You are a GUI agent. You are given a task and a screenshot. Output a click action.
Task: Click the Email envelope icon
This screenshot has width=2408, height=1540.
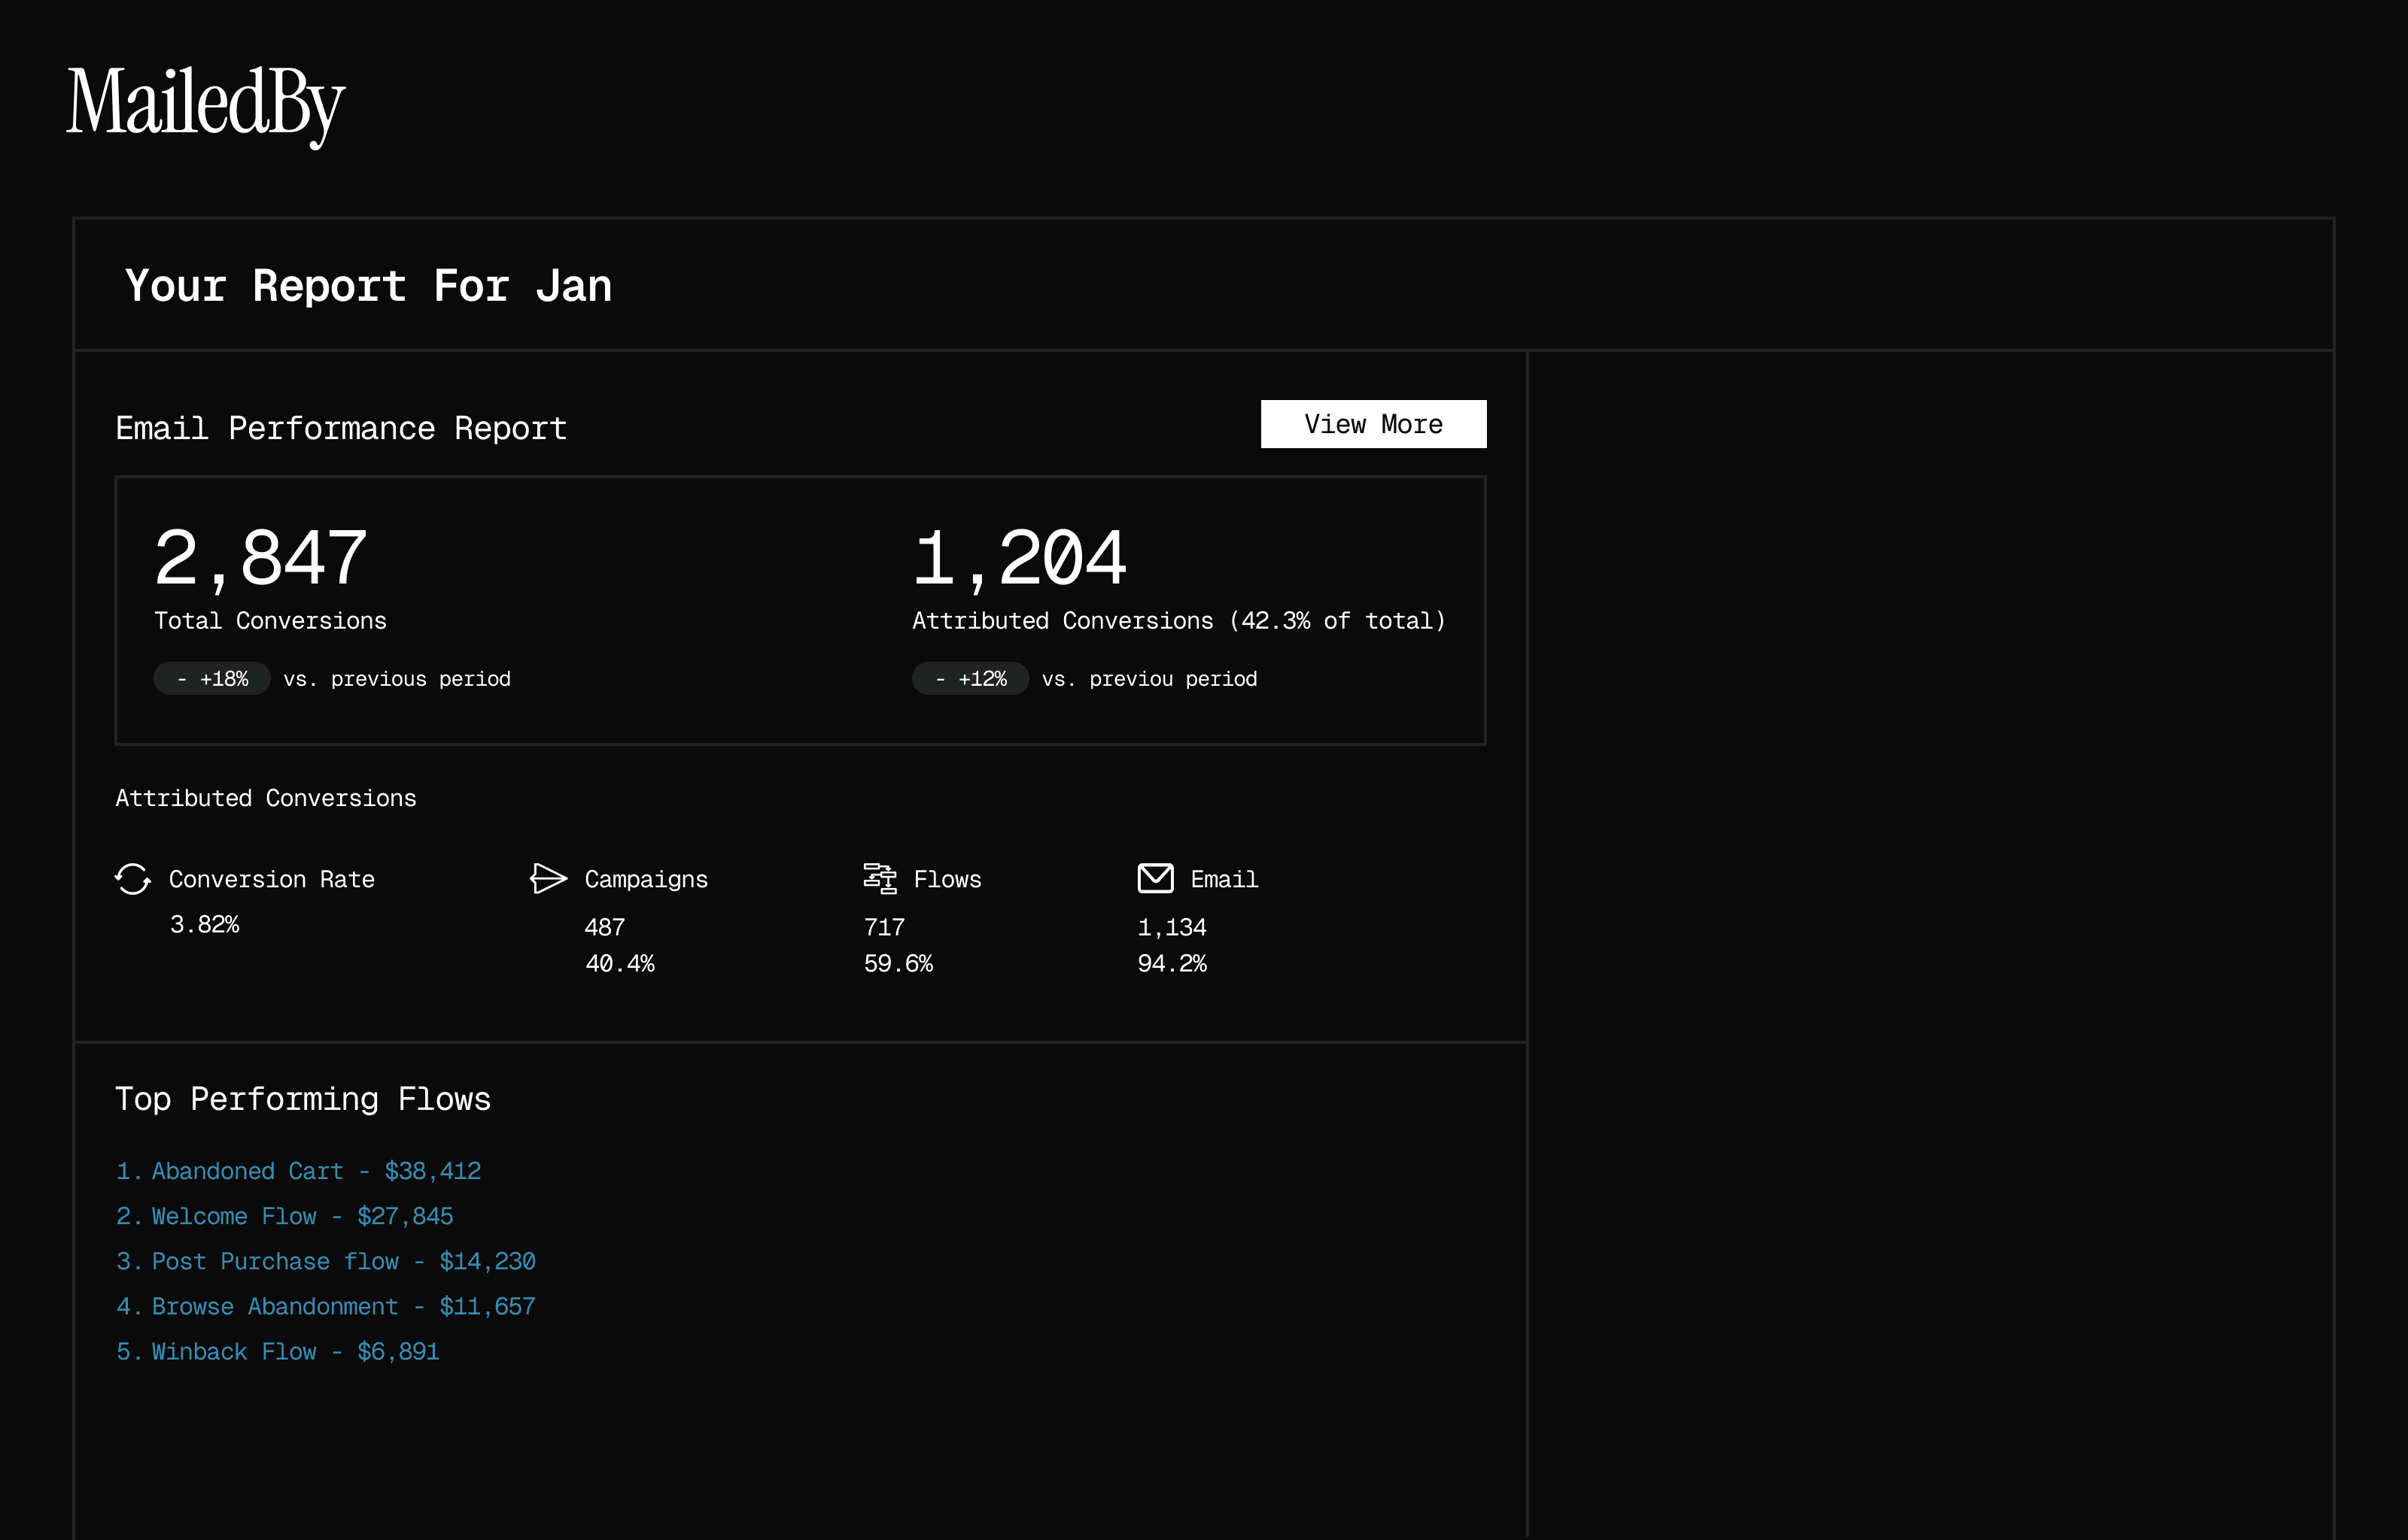coord(1156,878)
